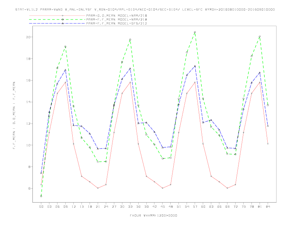Click the FHOUR VHHMM x-axis label
Image resolution: width=292 pixels, height=225 pixels.
[x=153, y=215]
